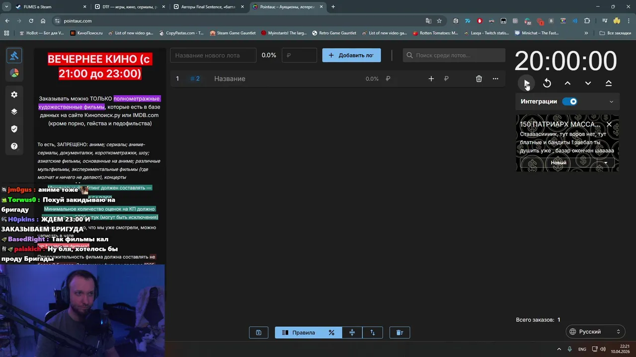The width and height of the screenshot is (636, 357).
Task: Open the Steam Game Gauntlet bookmark
Action: [233, 33]
